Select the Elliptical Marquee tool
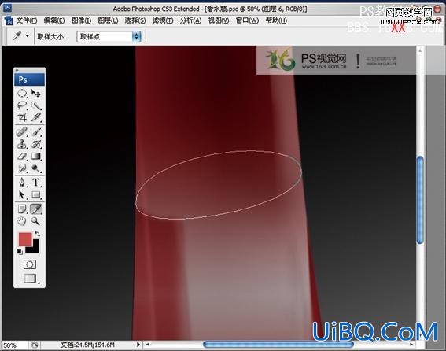Screen dimensions: 446x351 click(22, 93)
